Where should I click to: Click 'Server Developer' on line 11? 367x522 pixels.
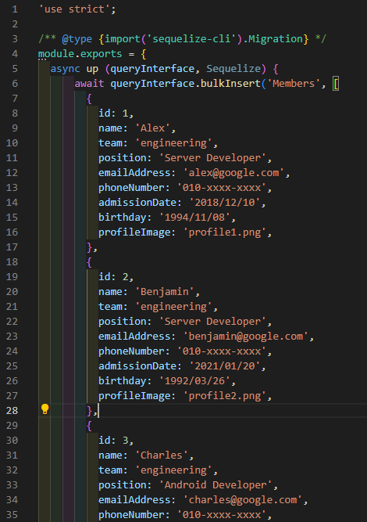point(212,158)
